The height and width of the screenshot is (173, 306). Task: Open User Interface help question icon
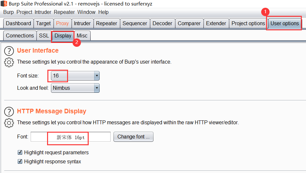point(9,51)
